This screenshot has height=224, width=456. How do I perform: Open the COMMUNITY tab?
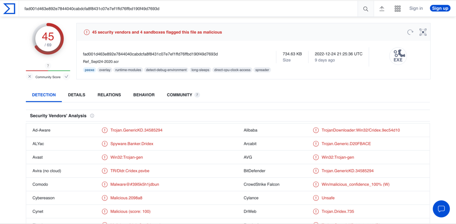(x=183, y=95)
